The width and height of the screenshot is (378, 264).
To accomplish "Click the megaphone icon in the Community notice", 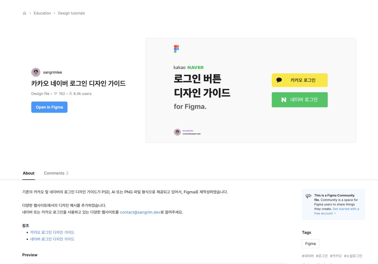I will pyautogui.click(x=308, y=196).
